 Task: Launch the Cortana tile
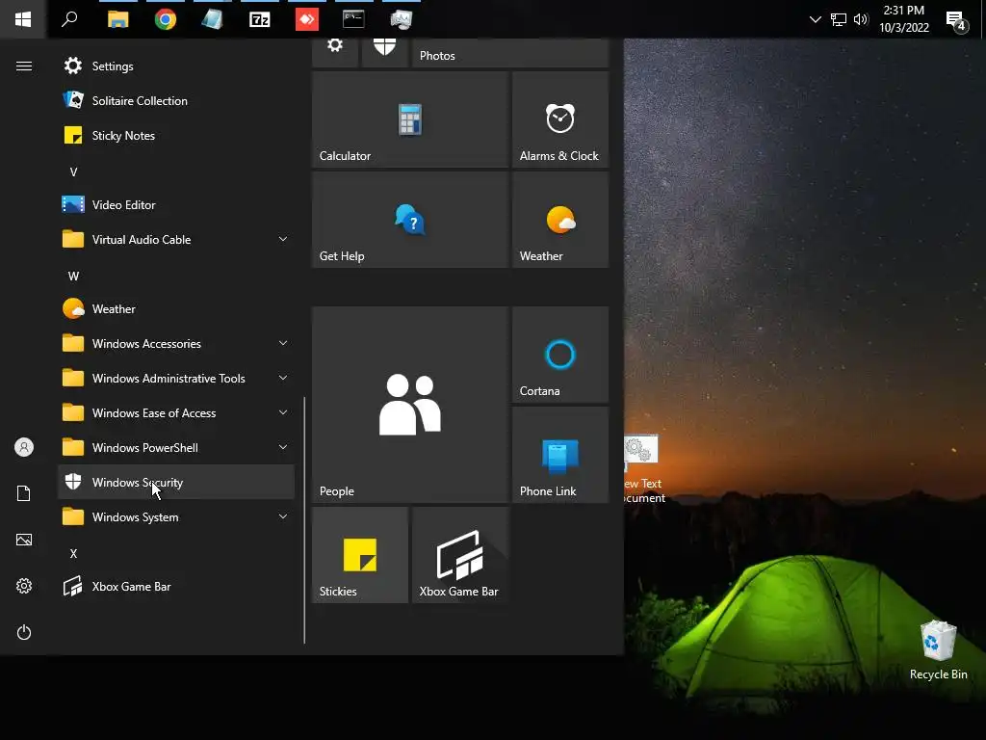tap(560, 355)
